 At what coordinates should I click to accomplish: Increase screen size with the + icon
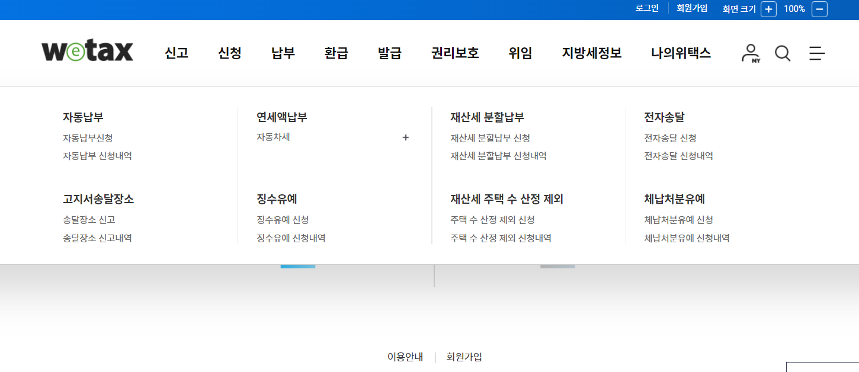pos(768,9)
